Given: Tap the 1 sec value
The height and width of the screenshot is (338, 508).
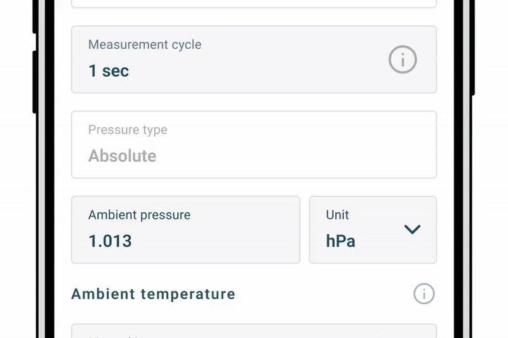Looking at the screenshot, I should tap(109, 70).
